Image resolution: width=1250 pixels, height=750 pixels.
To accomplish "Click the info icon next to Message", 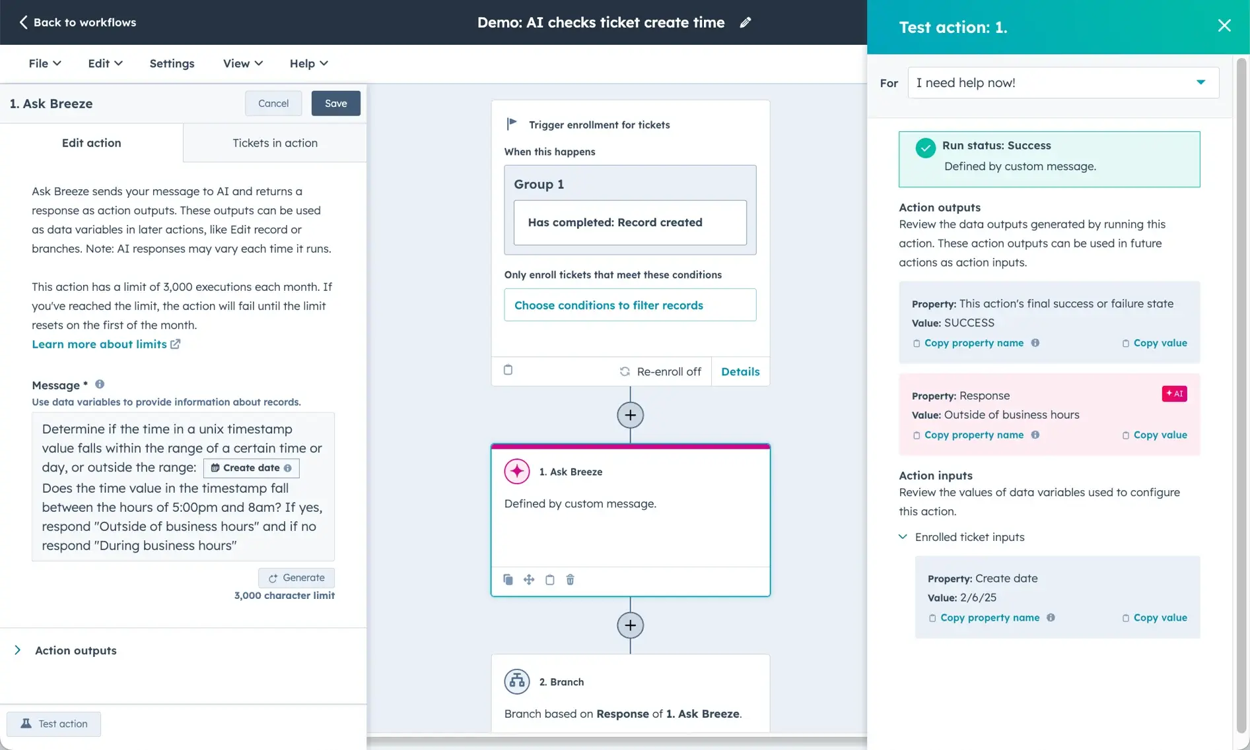I will click(x=100, y=384).
